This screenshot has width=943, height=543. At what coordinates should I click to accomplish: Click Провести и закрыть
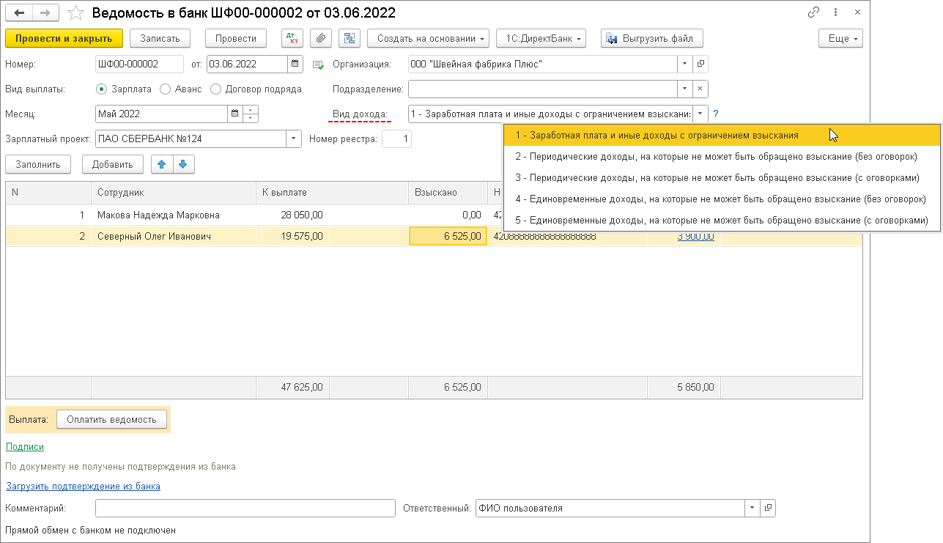(x=64, y=38)
